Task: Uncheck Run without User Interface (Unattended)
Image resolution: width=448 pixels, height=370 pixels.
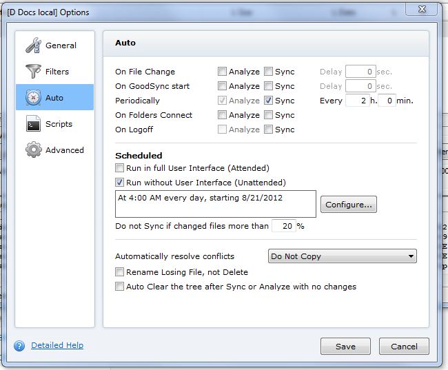Action: pos(119,183)
